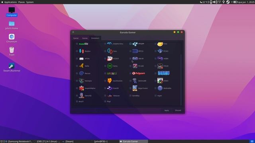
Task: Click the Stella icon
Action: click(x=81, y=66)
